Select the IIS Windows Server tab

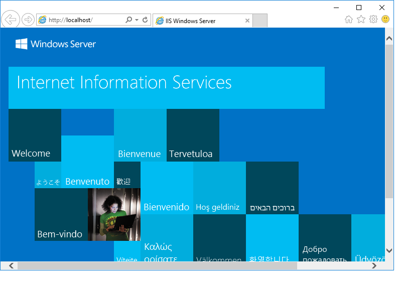point(203,21)
